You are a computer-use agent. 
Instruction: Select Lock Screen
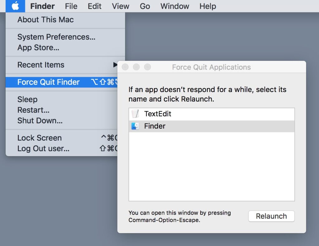(39, 138)
